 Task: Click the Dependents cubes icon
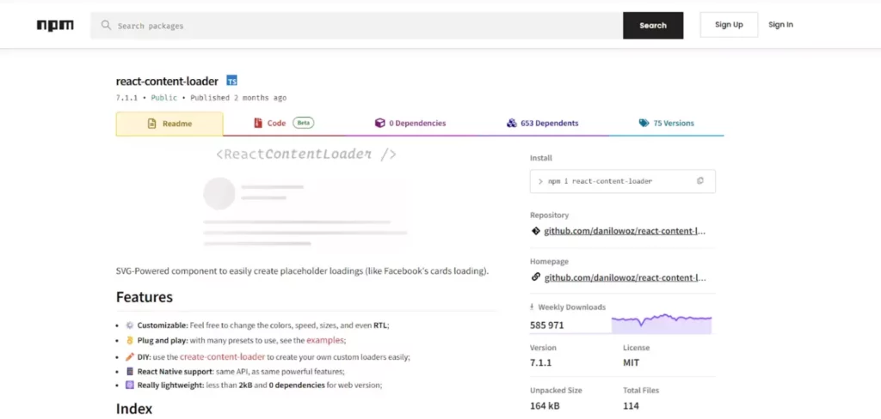(511, 124)
